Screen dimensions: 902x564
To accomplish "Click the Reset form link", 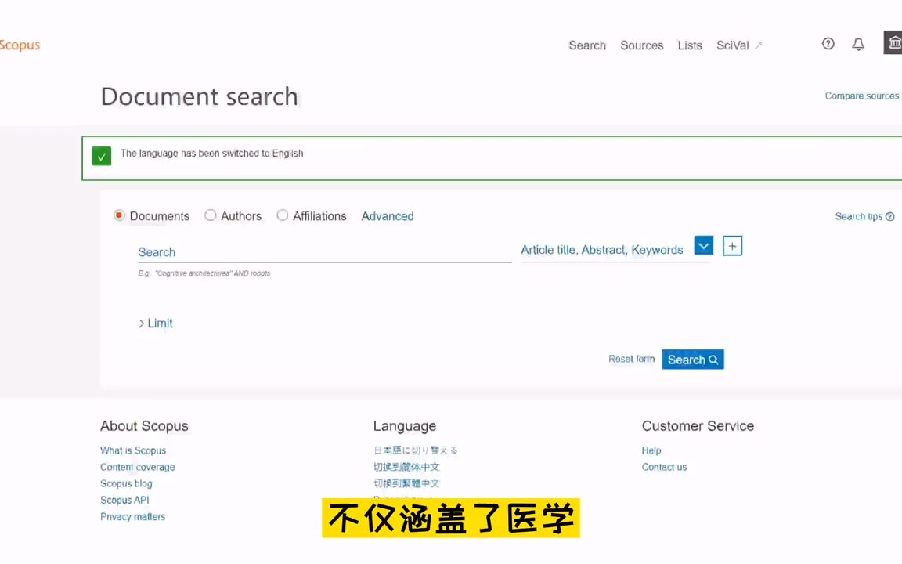I will 632,359.
